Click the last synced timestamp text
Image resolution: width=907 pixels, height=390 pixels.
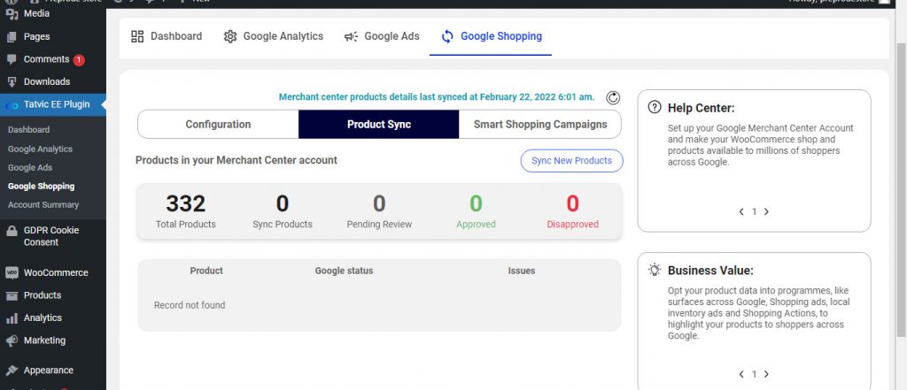pos(437,97)
